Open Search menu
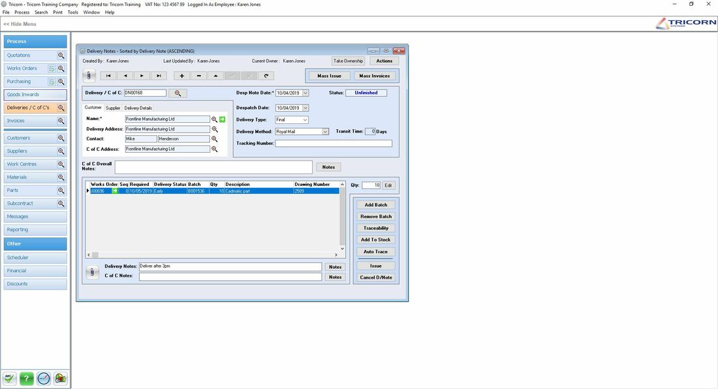Viewport: 718px width, 389px height. pos(41,12)
